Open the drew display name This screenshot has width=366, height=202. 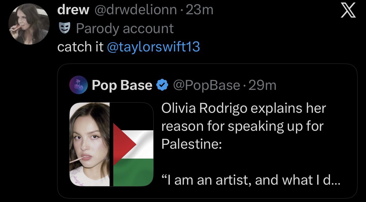point(73,10)
